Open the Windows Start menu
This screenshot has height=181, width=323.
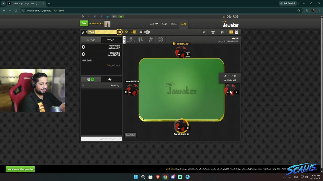(136, 177)
